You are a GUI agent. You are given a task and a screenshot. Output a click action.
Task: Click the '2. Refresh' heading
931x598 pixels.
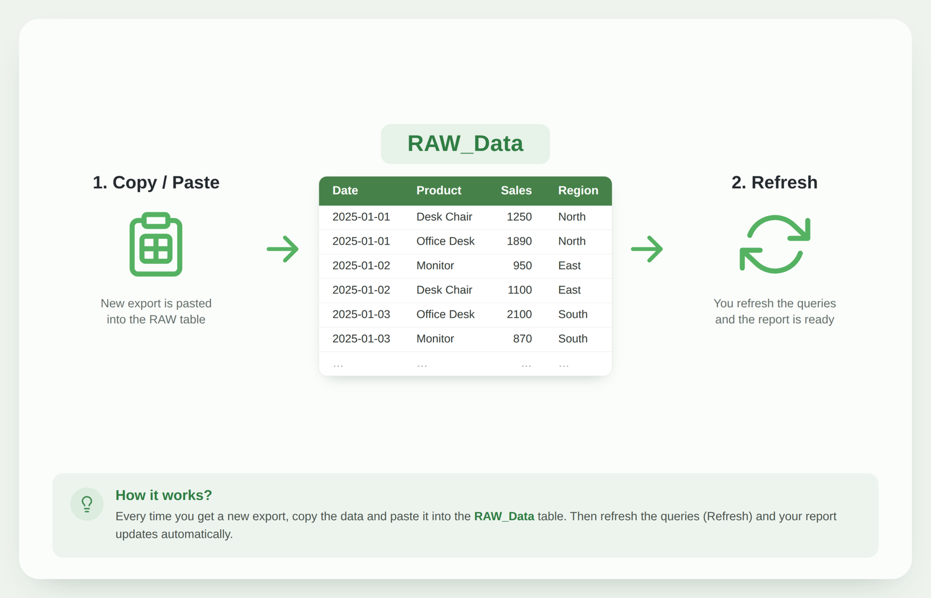(x=774, y=182)
